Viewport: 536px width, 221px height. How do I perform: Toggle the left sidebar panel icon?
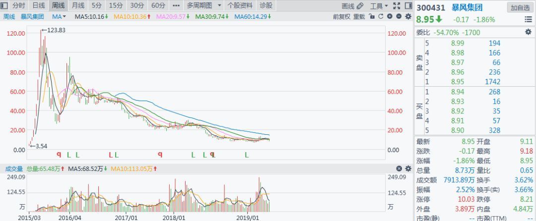[4, 5]
